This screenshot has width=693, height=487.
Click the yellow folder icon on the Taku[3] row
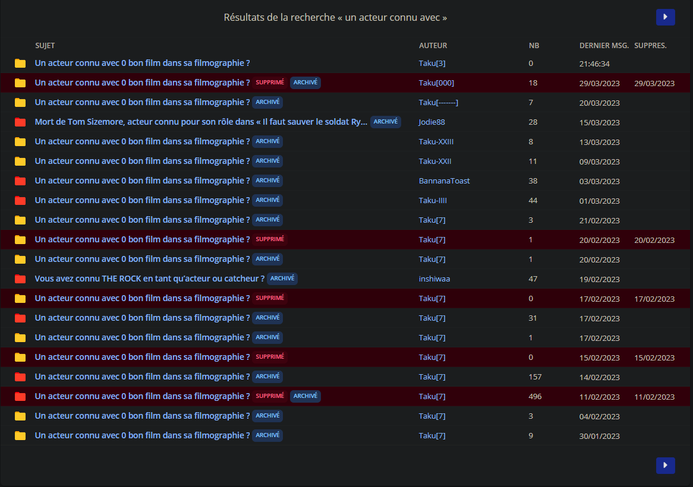[20, 63]
